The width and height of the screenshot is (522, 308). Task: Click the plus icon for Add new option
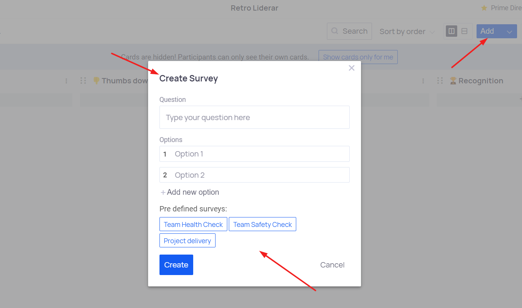click(163, 192)
